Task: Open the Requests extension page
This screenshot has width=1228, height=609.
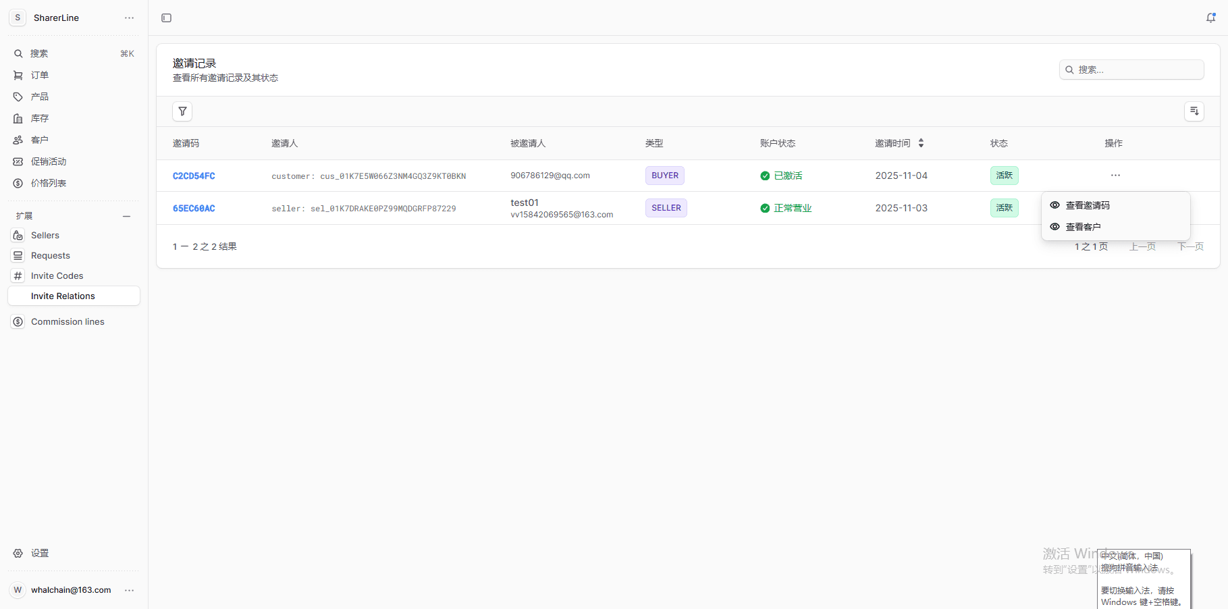Action: point(51,256)
